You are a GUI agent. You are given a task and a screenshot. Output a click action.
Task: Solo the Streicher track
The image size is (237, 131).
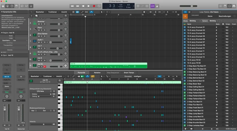[x=41, y=24]
